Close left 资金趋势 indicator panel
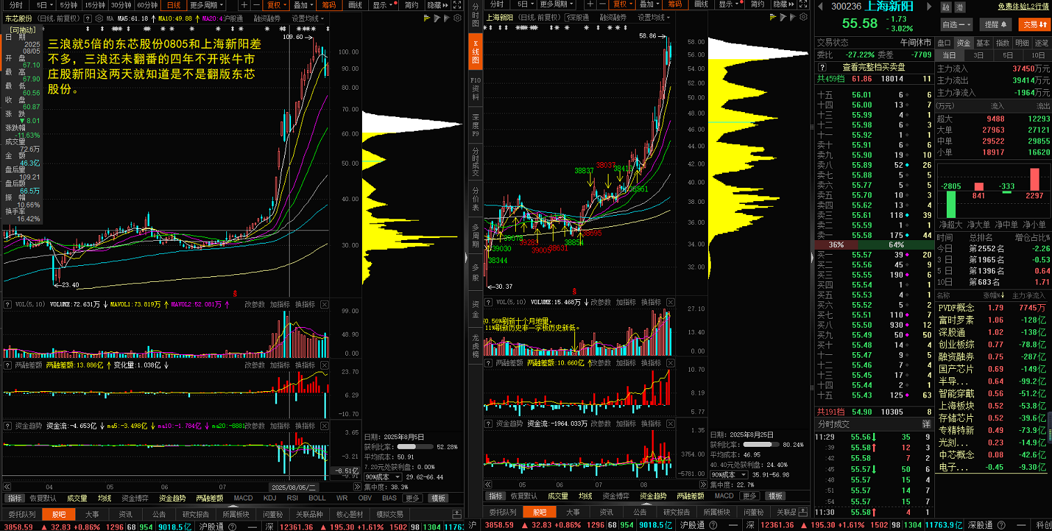 (324, 426)
